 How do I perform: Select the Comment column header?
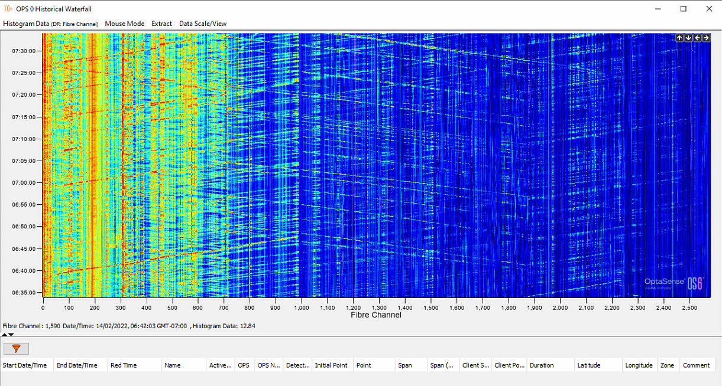pos(696,365)
